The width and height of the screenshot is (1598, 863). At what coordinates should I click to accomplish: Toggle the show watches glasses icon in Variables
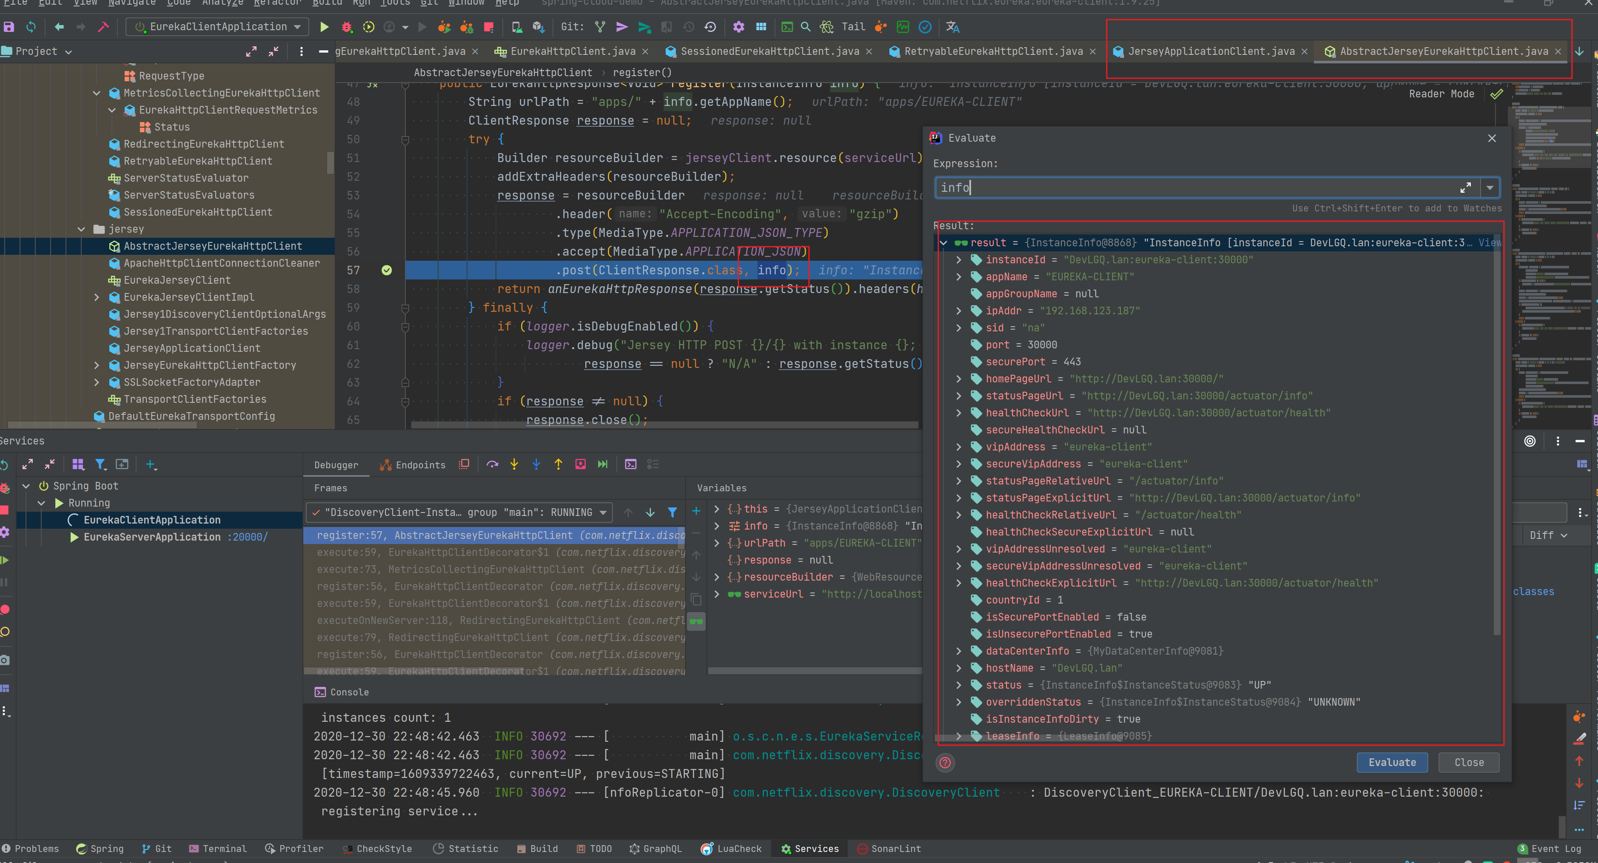(696, 621)
